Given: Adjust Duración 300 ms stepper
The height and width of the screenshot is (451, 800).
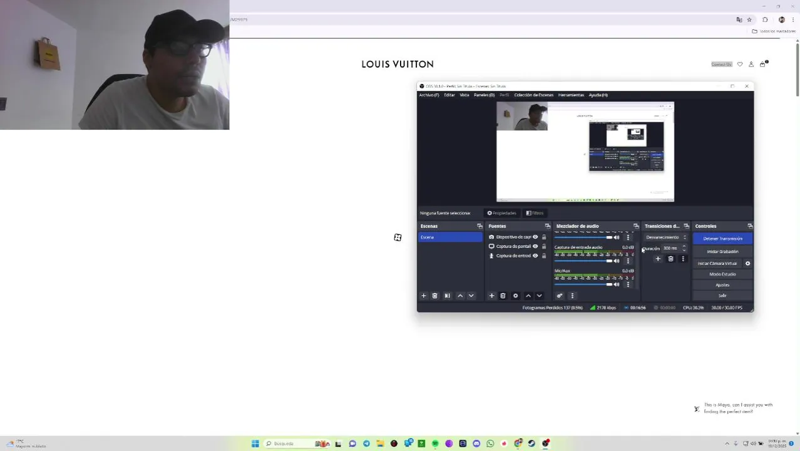Looking at the screenshot, I should point(684,249).
